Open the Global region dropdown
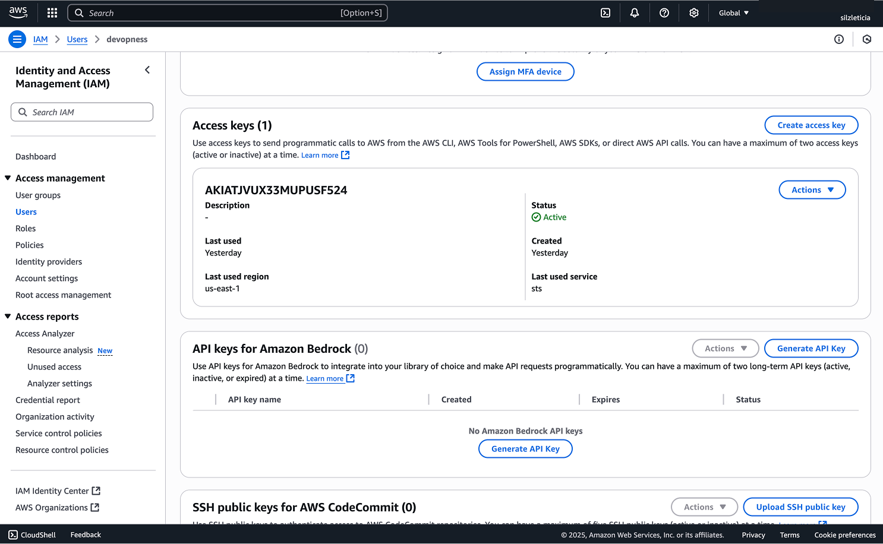883x544 pixels. (x=734, y=13)
